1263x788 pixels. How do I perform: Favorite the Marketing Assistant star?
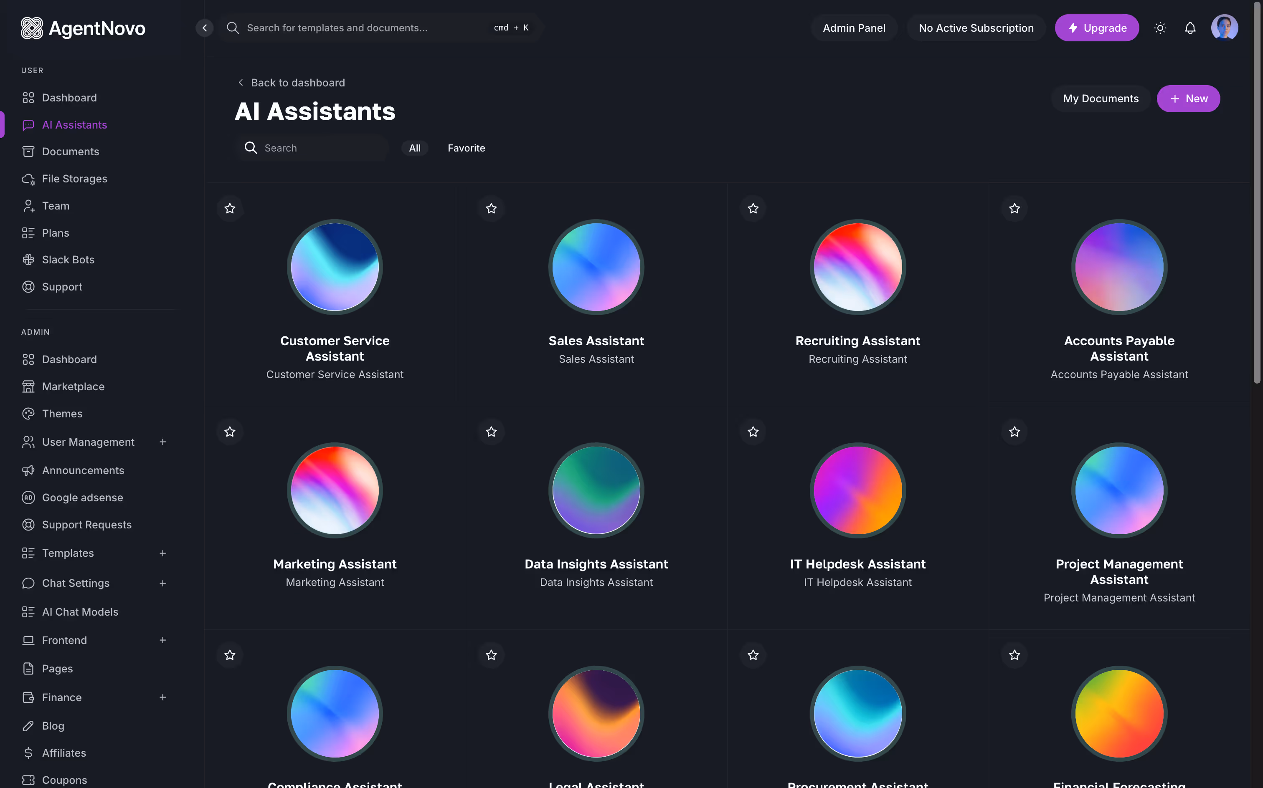230,432
